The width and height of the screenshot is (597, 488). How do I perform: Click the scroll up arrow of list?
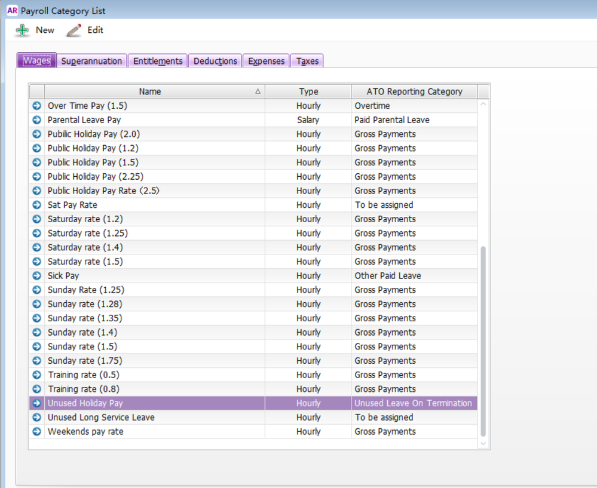483,104
